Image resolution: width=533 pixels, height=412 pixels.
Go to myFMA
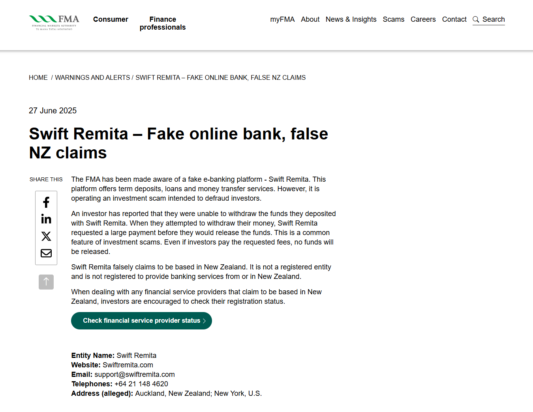[x=282, y=19]
